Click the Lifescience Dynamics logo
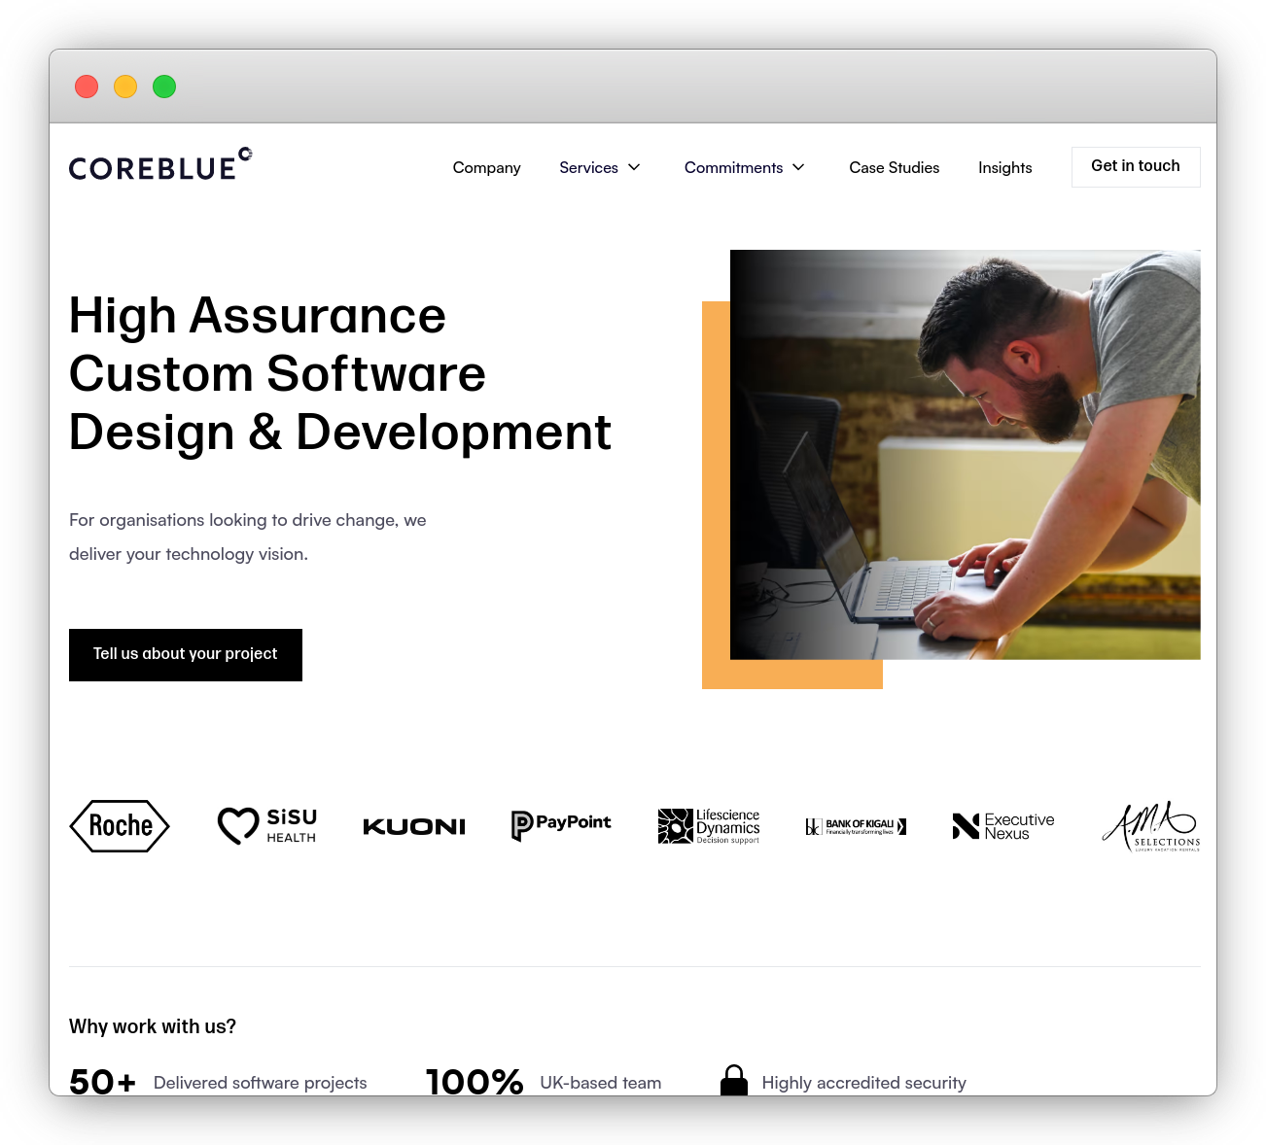 pyautogui.click(x=709, y=825)
